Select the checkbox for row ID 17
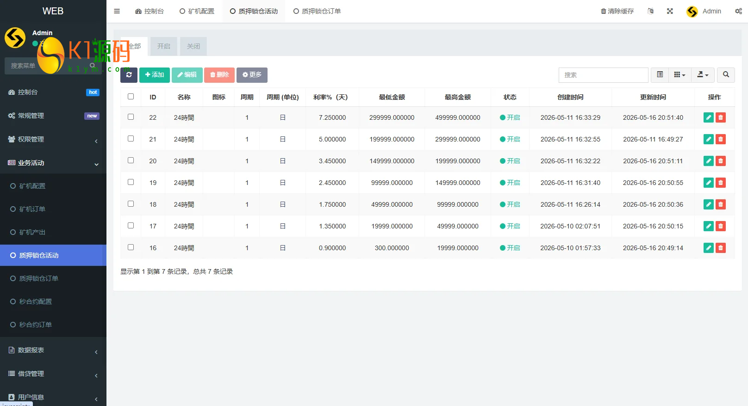 point(131,226)
